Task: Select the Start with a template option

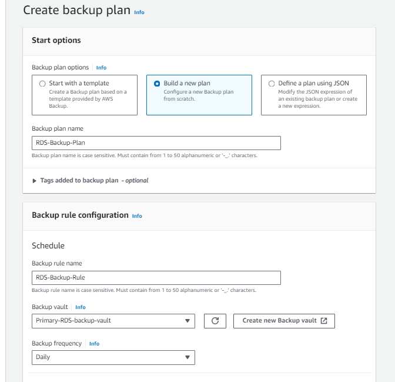Action: 42,84
